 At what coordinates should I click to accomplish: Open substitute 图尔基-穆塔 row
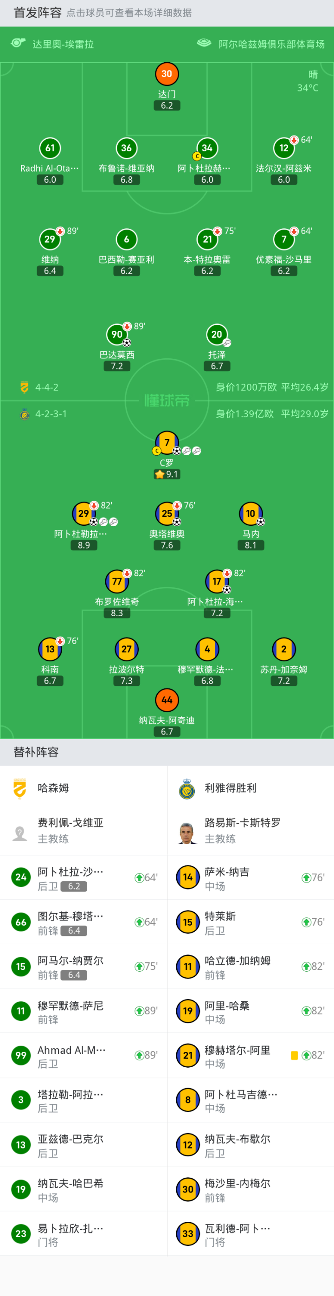(x=83, y=922)
